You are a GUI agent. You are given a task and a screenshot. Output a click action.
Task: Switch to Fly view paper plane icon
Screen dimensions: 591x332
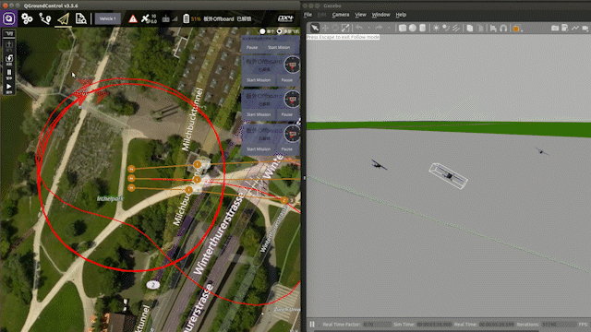coord(63,18)
